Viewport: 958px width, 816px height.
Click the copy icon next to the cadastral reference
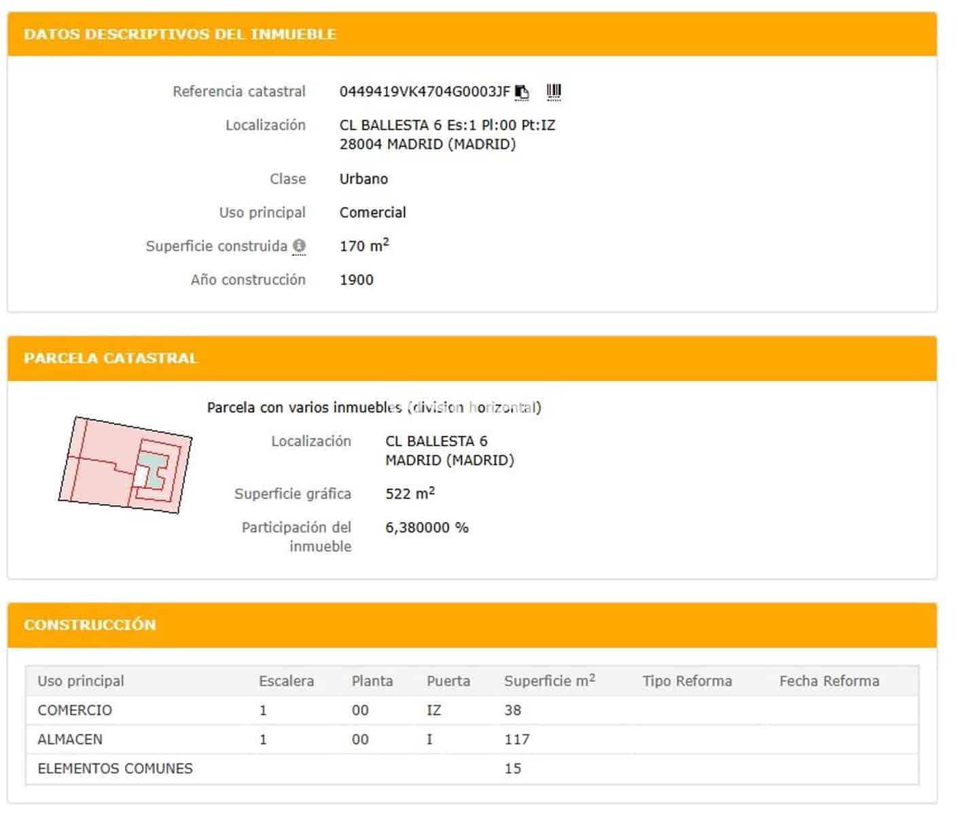[x=522, y=92]
